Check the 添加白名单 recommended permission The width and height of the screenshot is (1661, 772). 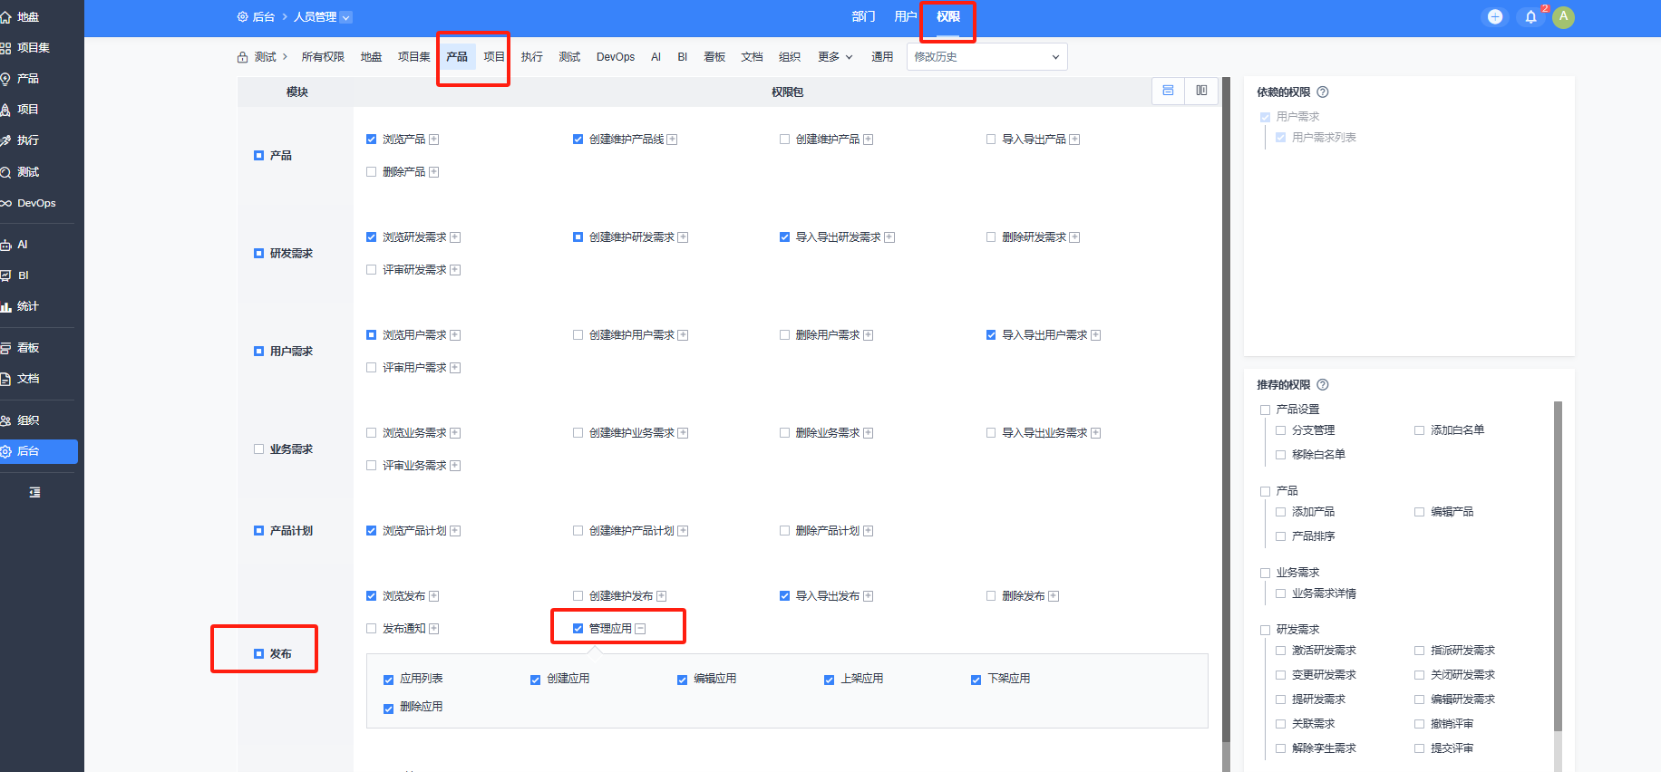click(1420, 430)
